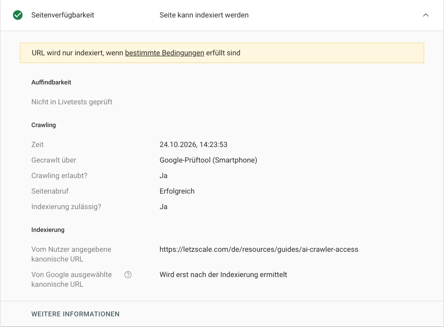Click the 'Zeit' label

pos(37,145)
